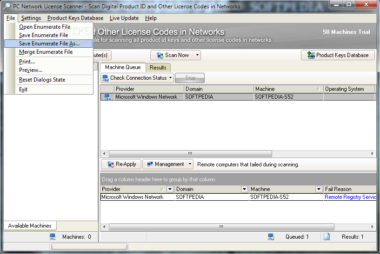Select the Available Machines tab
The image size is (380, 254).
[x=30, y=226]
